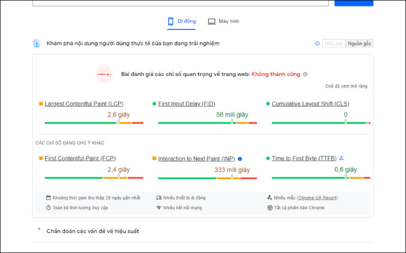Click the devices icon for thiết bị di động
The image size is (406, 253).
(x=159, y=198)
